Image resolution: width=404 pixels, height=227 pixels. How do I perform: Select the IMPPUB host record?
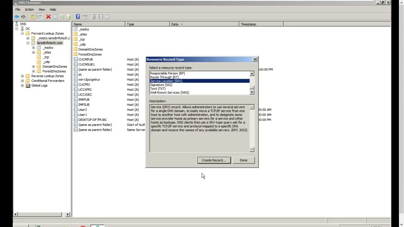pos(84,100)
